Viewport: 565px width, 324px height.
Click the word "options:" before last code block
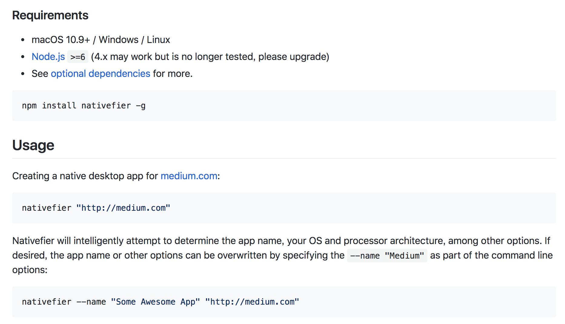click(x=30, y=270)
